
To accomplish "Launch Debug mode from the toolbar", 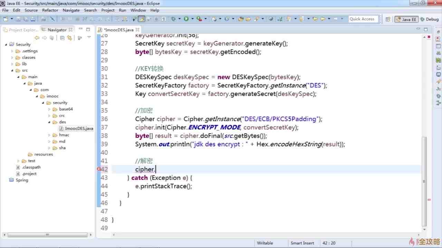I will 173,19.
